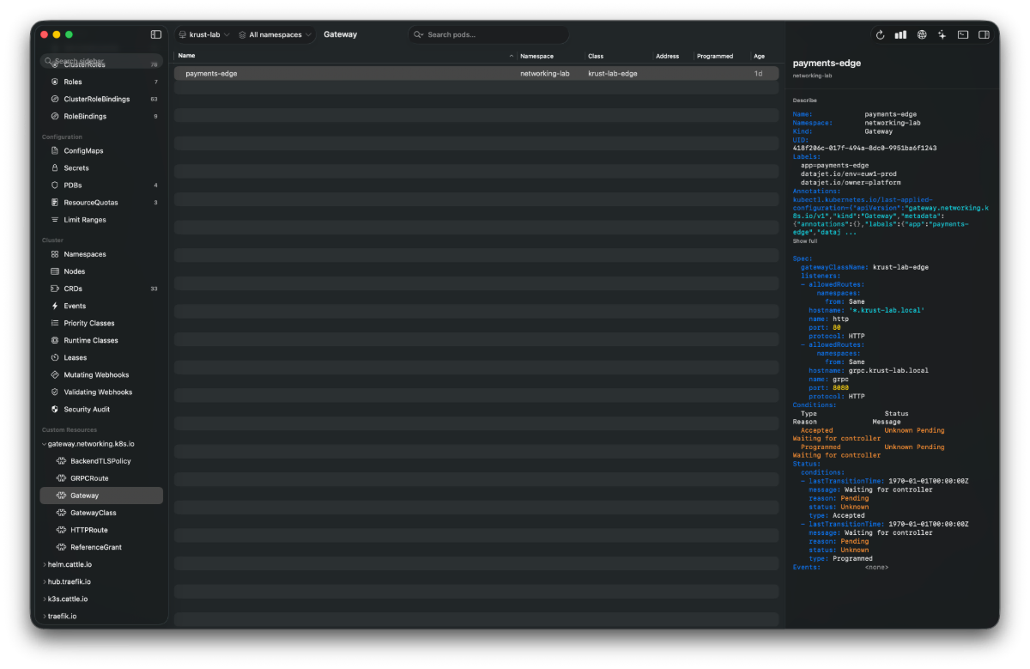1030x669 pixels.
Task: Click the Leases clock icon
Action: 55,357
